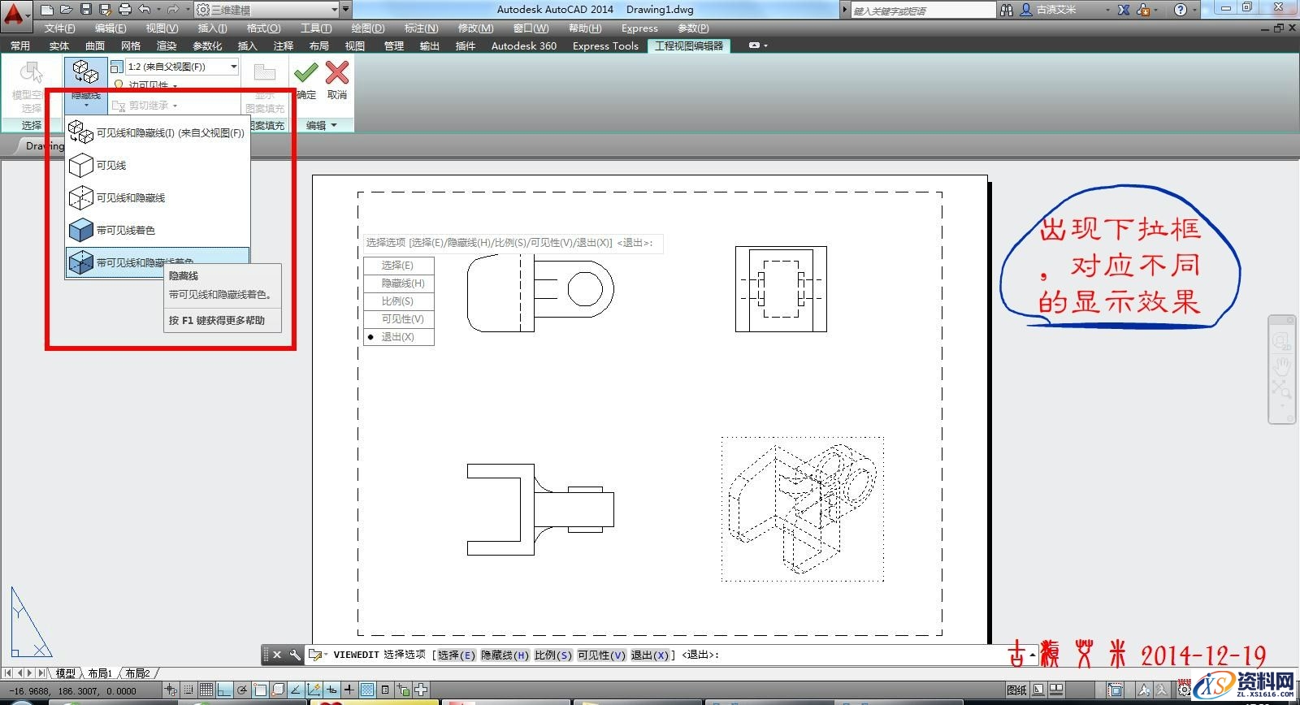Image resolution: width=1300 pixels, height=705 pixels.
Task: Toggle the 图纸 paper space status bar button
Action: point(1016,690)
